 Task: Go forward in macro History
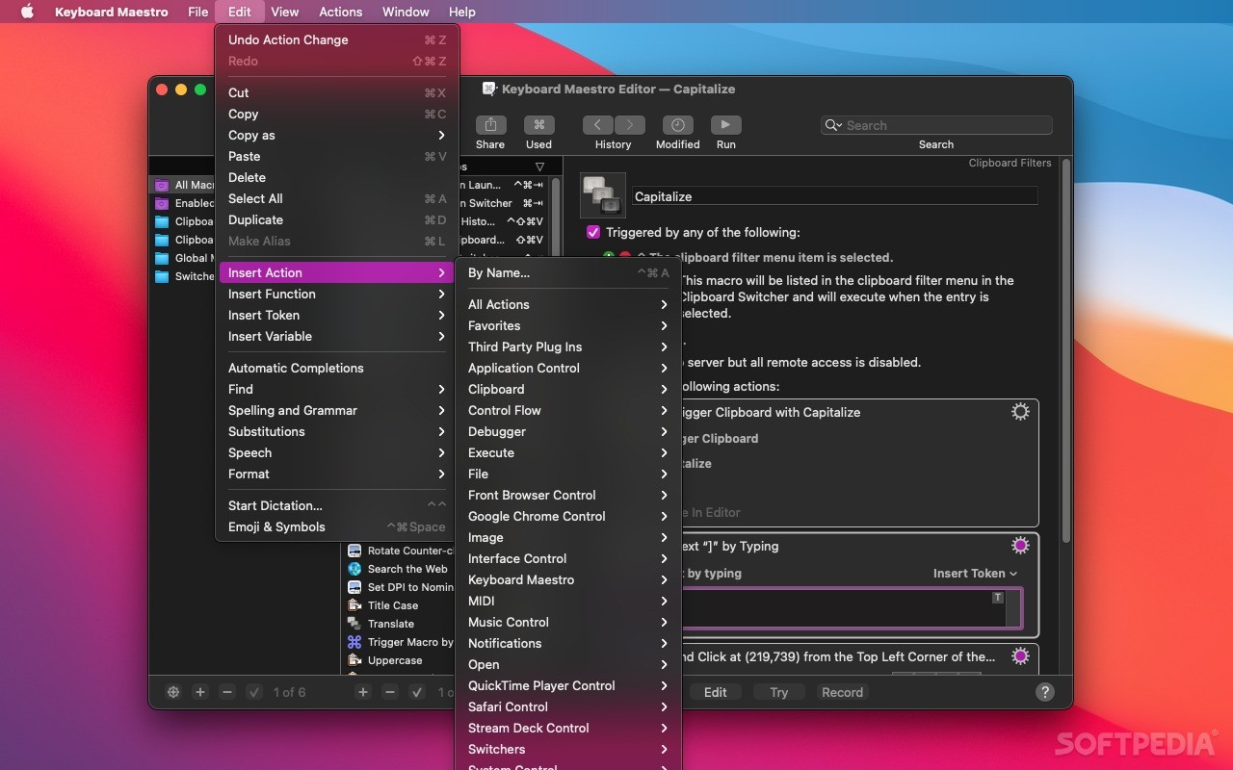629,125
